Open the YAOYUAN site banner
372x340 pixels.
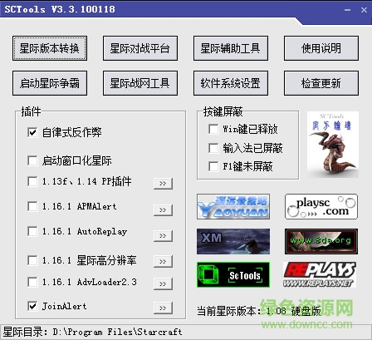pos(233,207)
